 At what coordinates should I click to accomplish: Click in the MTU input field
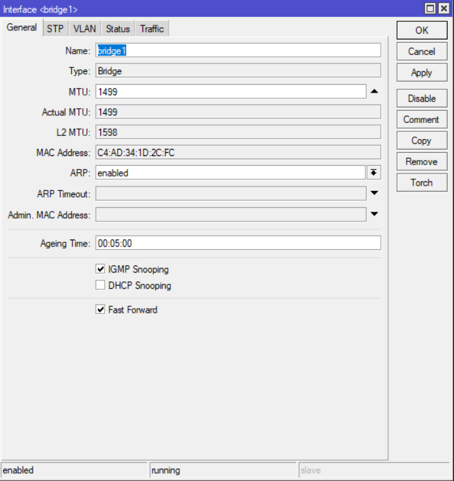tap(231, 91)
